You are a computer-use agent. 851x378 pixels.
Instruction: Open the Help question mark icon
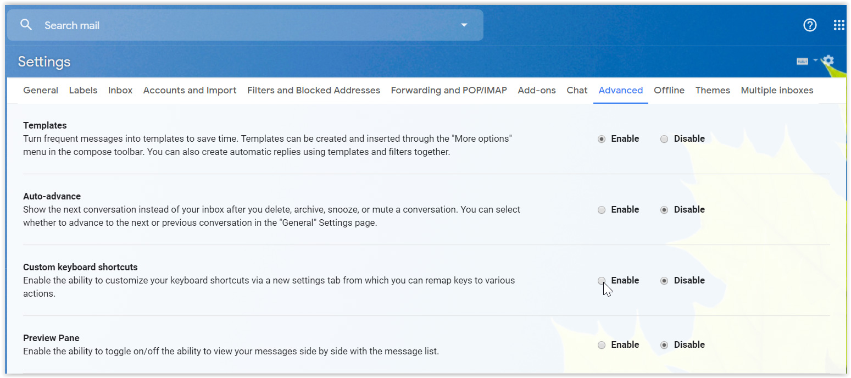tap(810, 25)
